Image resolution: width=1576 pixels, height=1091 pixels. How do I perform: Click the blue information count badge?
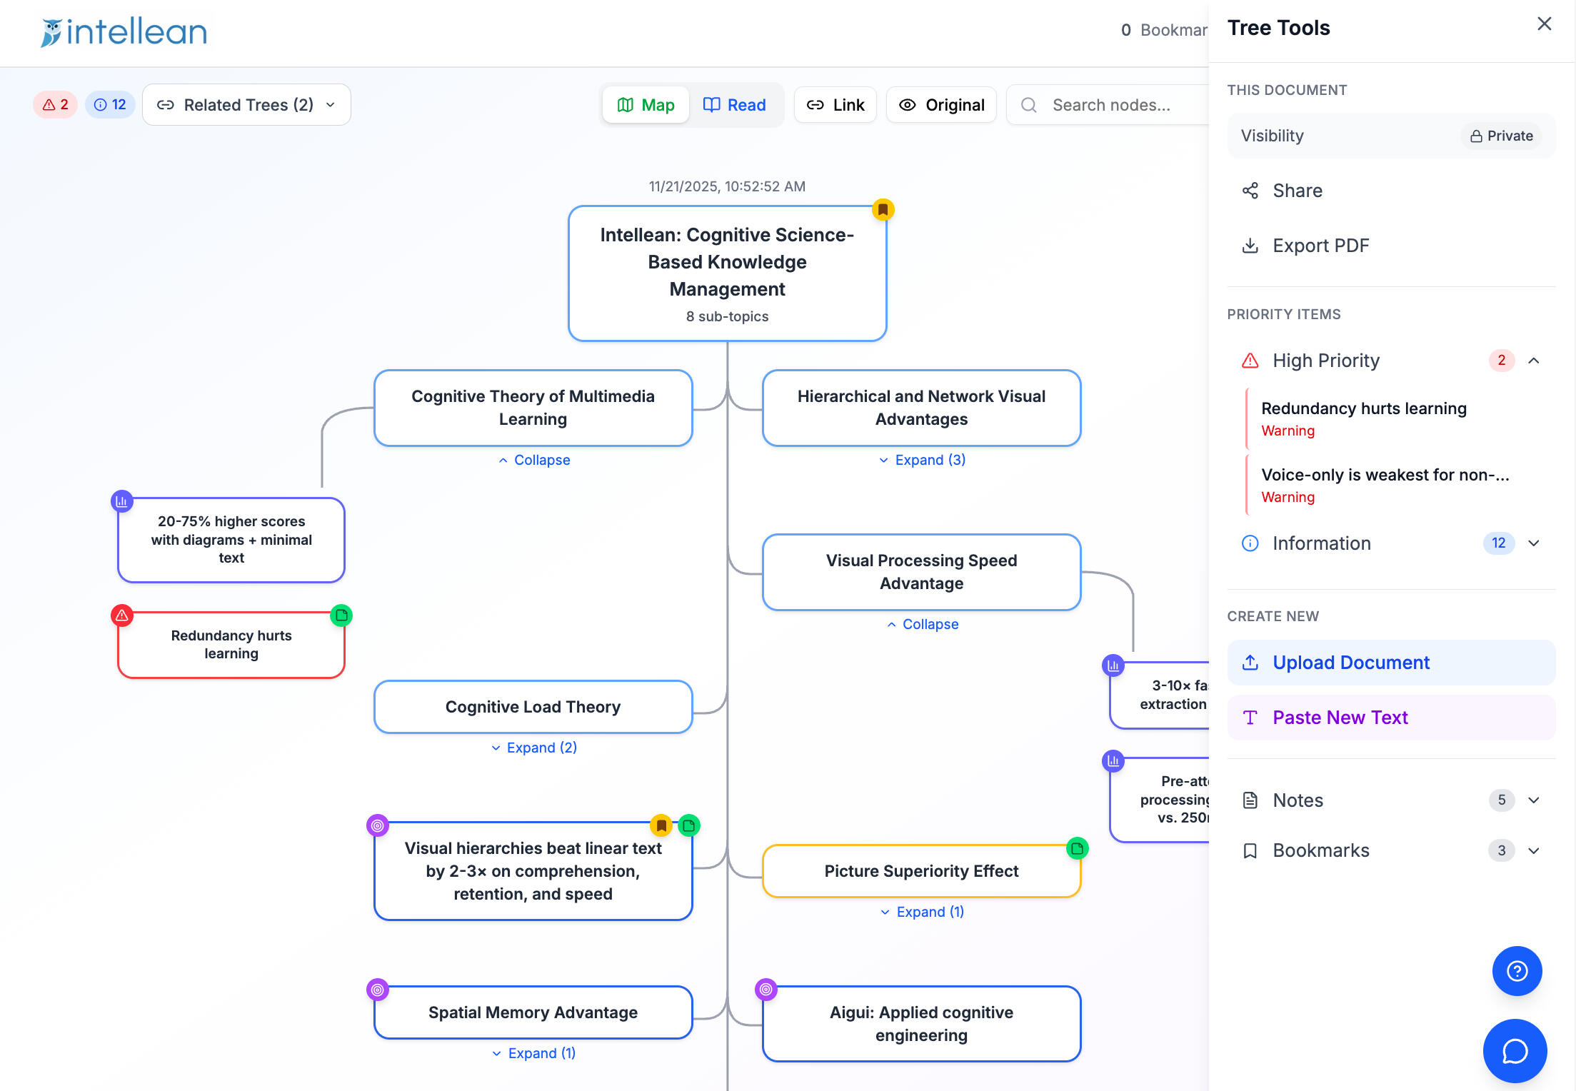pyautogui.click(x=110, y=105)
